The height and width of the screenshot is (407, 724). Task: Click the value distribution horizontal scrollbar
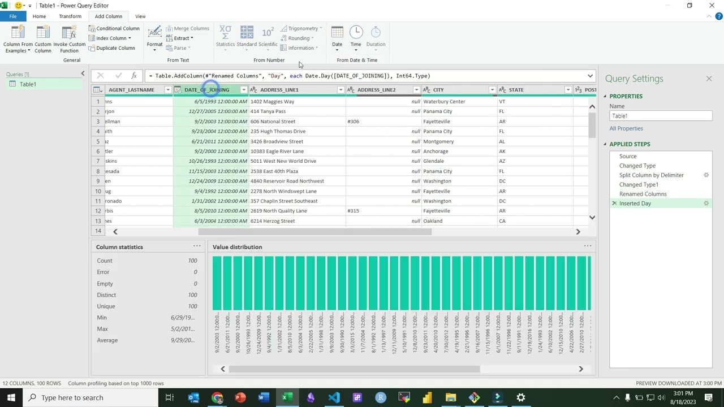[354, 369]
